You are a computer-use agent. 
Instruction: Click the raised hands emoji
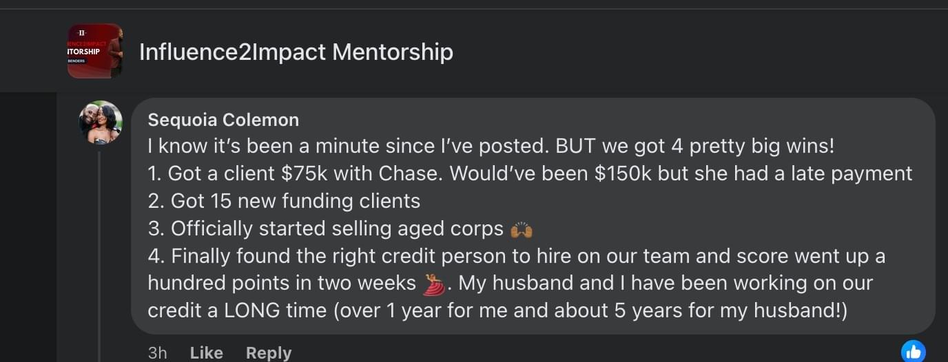[x=522, y=229]
